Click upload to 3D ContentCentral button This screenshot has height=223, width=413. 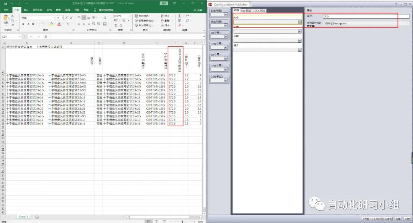[377, 219]
